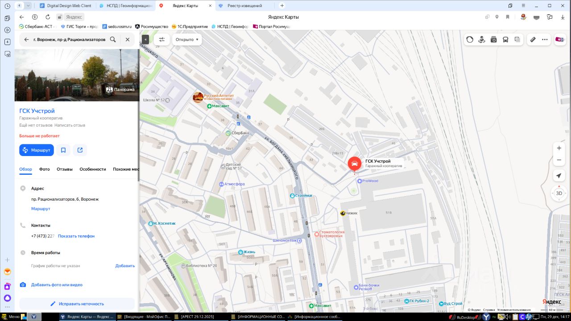Viewport: 571px width, 321px height.
Task: Click the Исправить неточность button
Action: click(77, 304)
